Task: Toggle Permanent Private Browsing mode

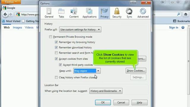Action: pyautogui.click(x=50, y=37)
